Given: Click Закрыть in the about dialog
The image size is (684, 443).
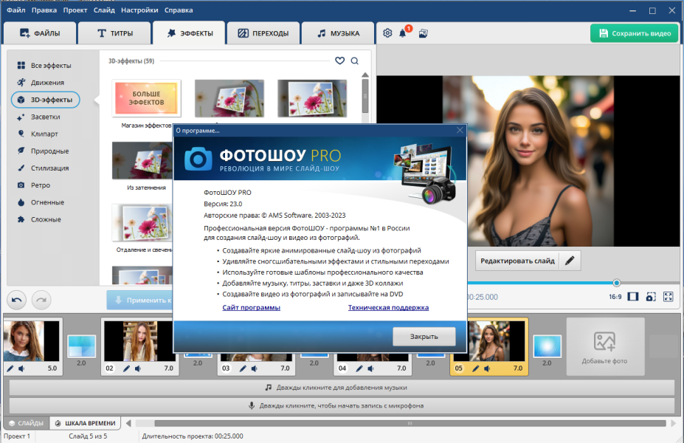Looking at the screenshot, I should tap(424, 337).
